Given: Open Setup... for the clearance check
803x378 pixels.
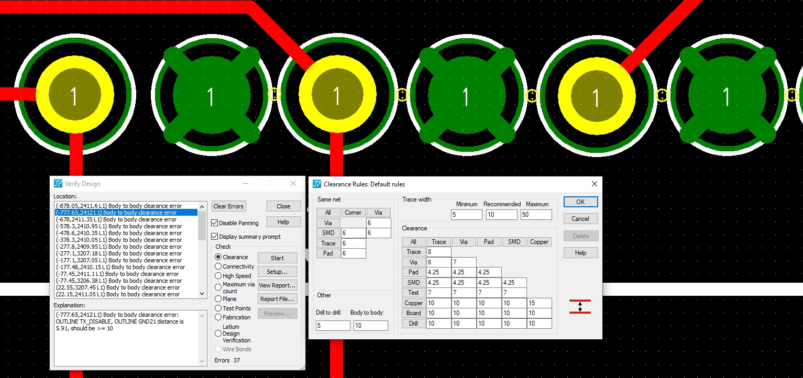Looking at the screenshot, I should [277, 272].
